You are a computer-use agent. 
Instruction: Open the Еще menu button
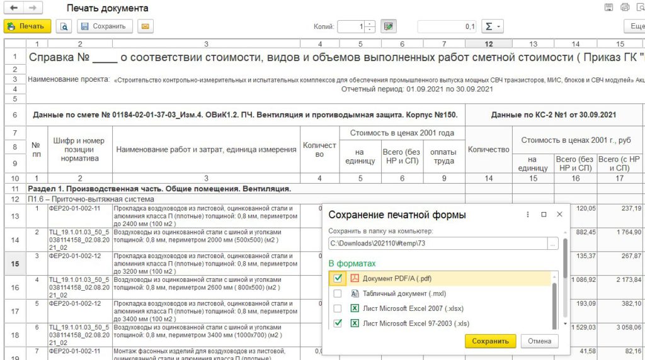pos(635,26)
